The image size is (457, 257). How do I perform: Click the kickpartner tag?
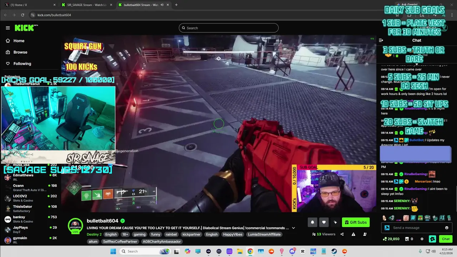191,235
